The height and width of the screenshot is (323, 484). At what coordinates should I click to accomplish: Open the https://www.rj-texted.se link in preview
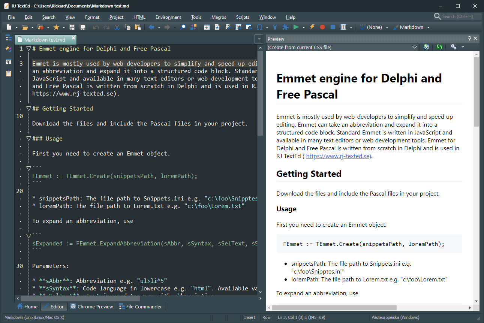[339, 156]
